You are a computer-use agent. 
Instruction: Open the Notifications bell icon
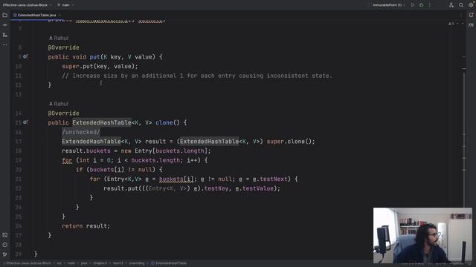point(471,15)
